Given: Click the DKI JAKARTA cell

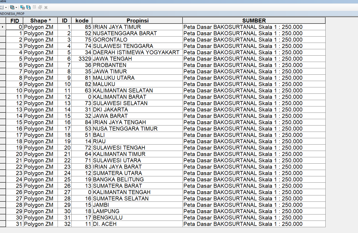Looking at the screenshot, I should click(137, 110).
